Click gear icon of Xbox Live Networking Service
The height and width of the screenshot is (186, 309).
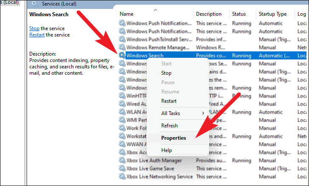[x=122, y=177]
